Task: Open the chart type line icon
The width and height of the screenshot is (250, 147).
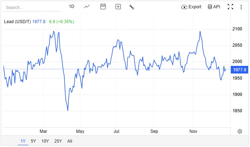Action: (87, 7)
